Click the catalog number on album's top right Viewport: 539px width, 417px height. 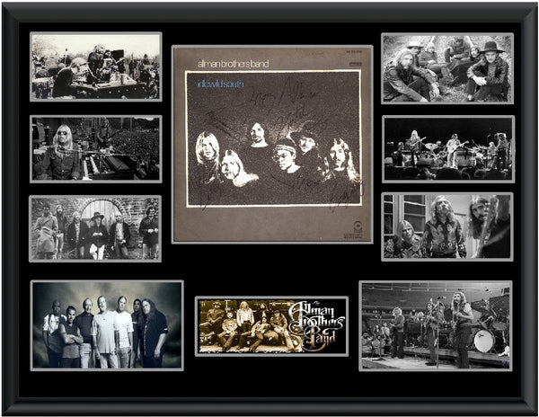(354, 53)
